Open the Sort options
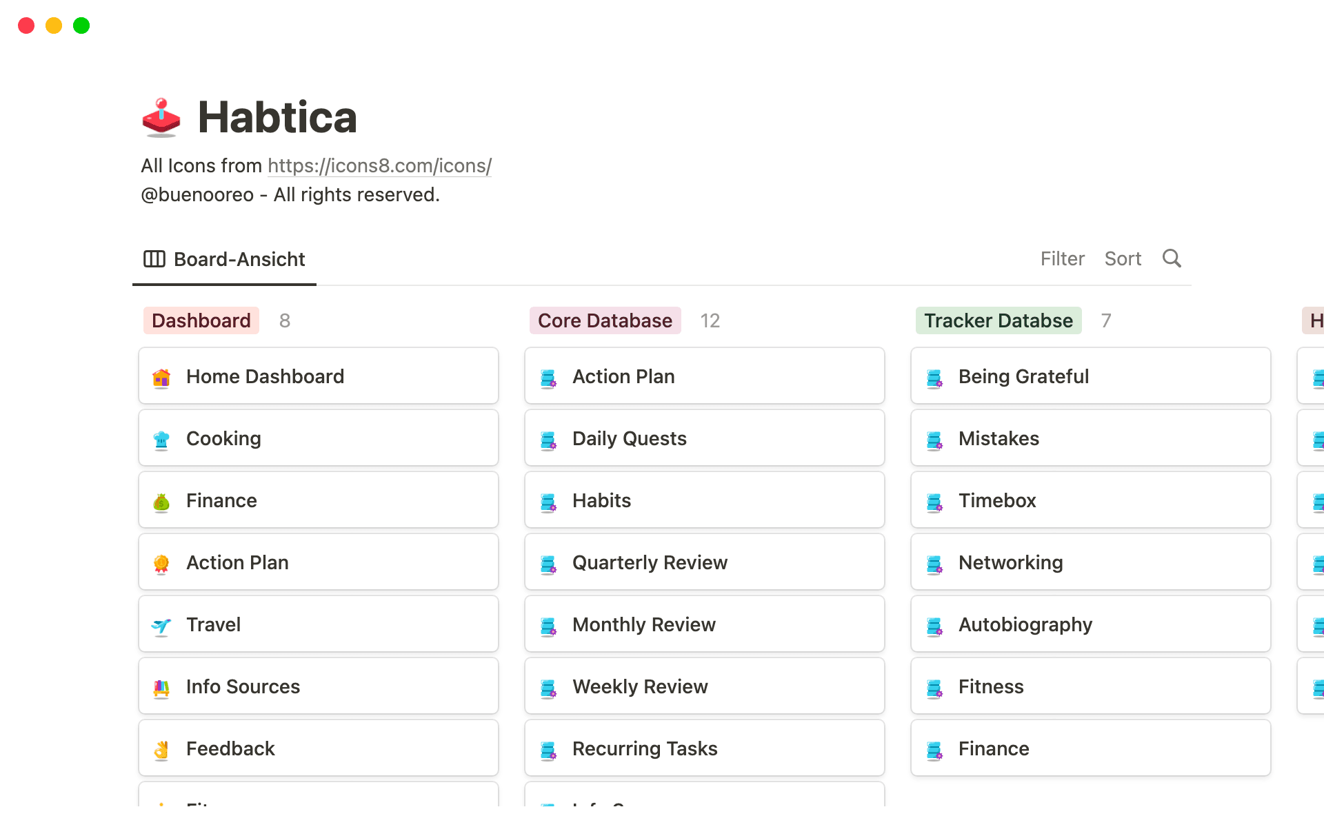 (1123, 258)
